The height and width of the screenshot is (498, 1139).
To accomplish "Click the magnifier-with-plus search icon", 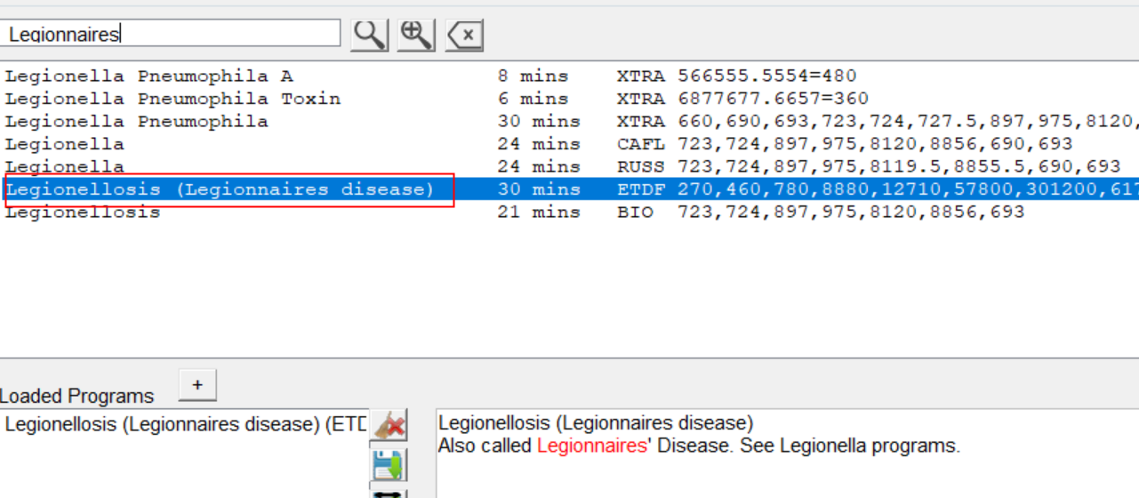I will click(x=415, y=35).
